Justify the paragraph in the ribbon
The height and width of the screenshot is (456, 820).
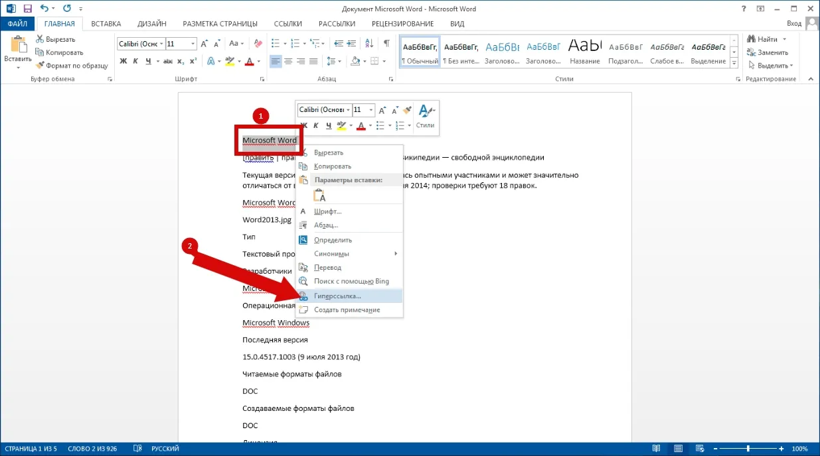313,61
